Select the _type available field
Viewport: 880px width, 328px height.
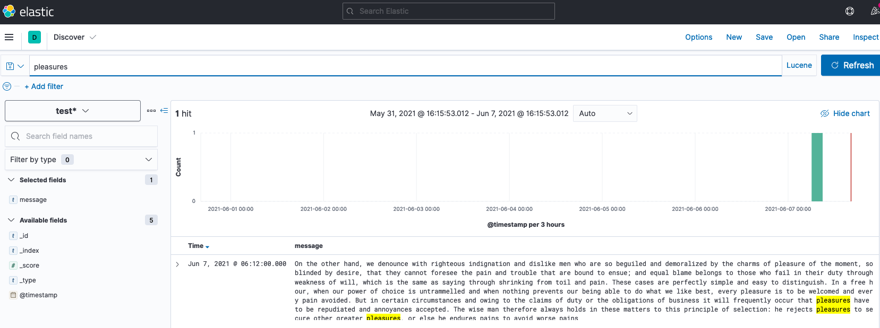28,280
